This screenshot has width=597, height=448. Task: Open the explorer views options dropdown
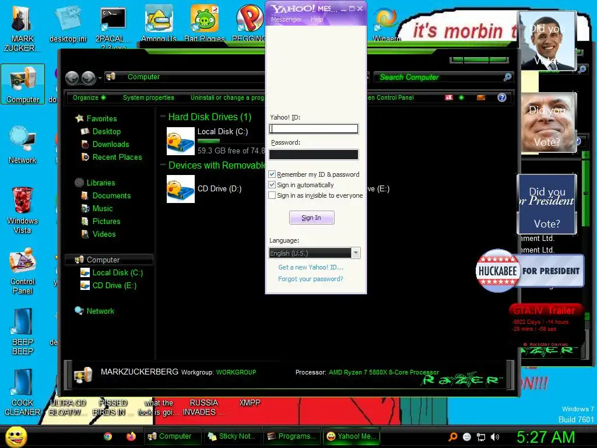[462, 97]
